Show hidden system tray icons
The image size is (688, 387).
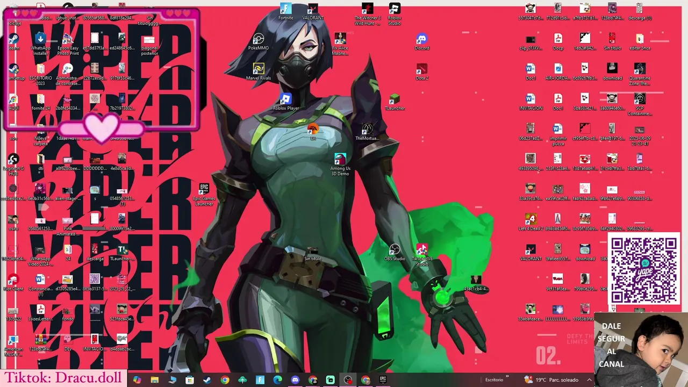(589, 380)
